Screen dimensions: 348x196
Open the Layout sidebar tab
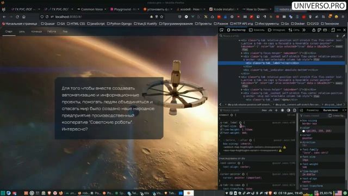pos(313,110)
